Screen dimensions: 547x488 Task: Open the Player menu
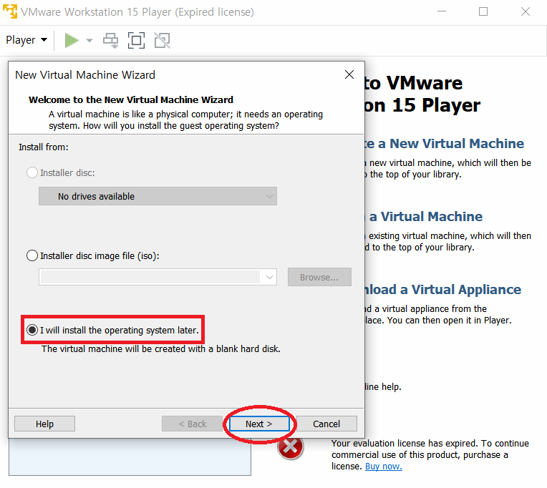(26, 40)
